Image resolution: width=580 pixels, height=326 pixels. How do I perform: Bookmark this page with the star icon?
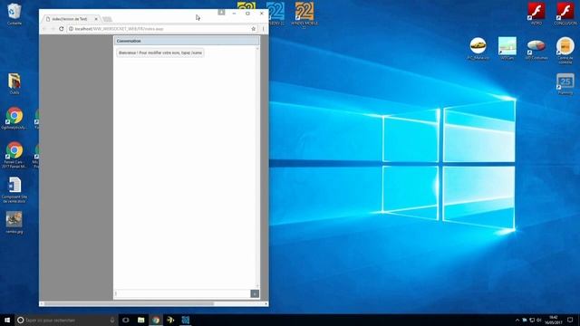click(254, 29)
